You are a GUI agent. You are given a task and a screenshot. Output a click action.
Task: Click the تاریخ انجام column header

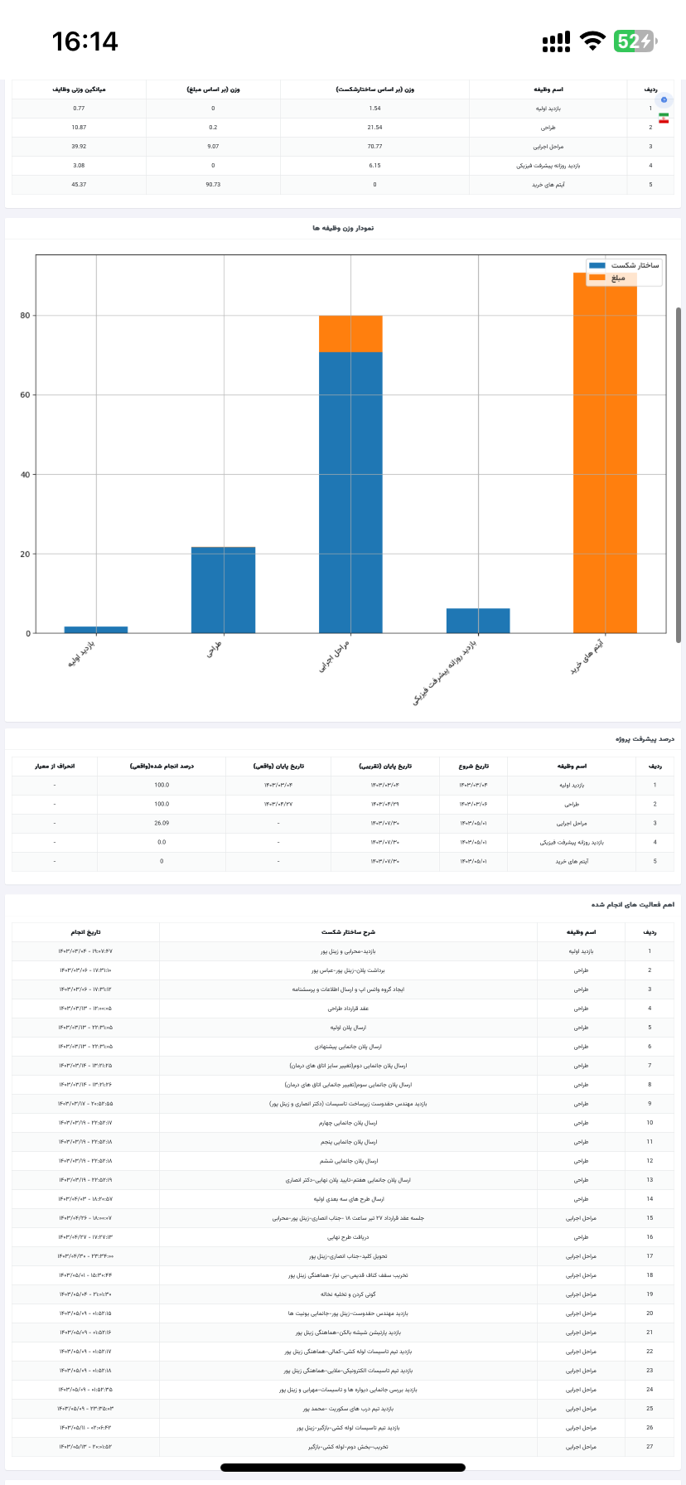pos(85,932)
